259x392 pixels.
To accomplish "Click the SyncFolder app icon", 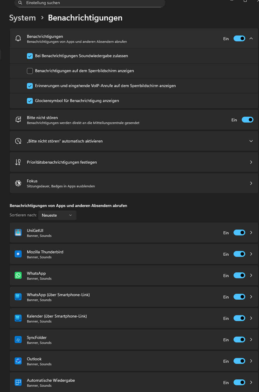I will click(18, 340).
